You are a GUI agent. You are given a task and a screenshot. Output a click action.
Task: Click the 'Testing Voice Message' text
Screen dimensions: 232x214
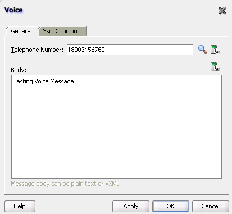tap(43, 81)
